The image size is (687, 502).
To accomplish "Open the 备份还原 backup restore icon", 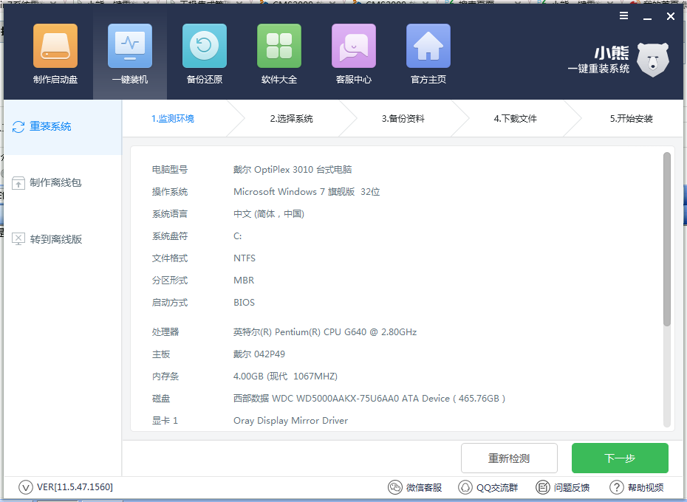I will pos(204,54).
